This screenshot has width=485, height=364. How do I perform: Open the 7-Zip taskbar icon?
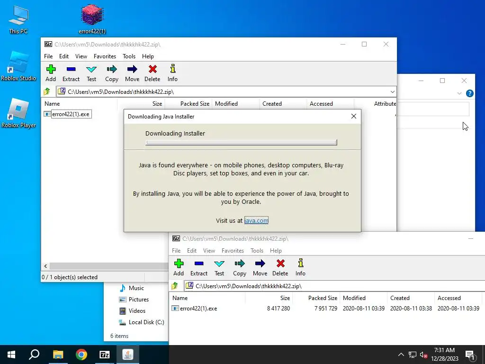tap(105, 355)
